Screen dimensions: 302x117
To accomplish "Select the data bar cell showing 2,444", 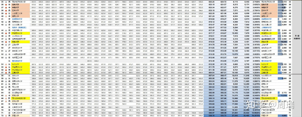I will [x=283, y=30].
